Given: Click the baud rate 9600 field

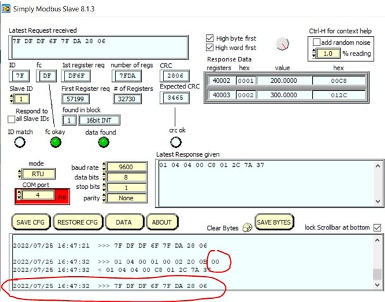Looking at the screenshot, I should click(127, 167).
